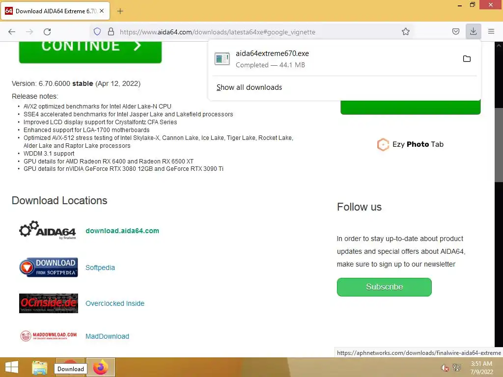Open the Overclocked Inside link
The height and width of the screenshot is (377, 503).
[115, 303]
